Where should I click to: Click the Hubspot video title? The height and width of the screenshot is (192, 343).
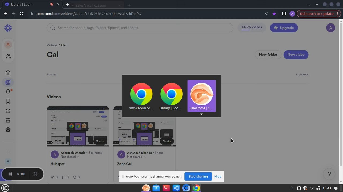click(x=58, y=164)
